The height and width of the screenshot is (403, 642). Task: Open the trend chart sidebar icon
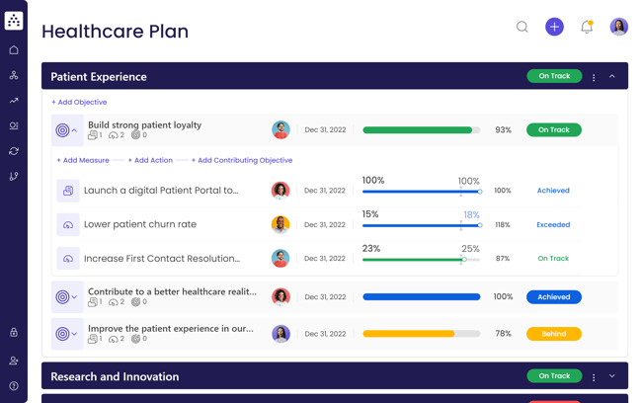point(14,101)
